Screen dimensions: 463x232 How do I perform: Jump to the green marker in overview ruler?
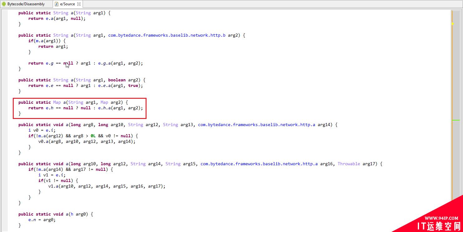pyautogui.click(x=456, y=120)
